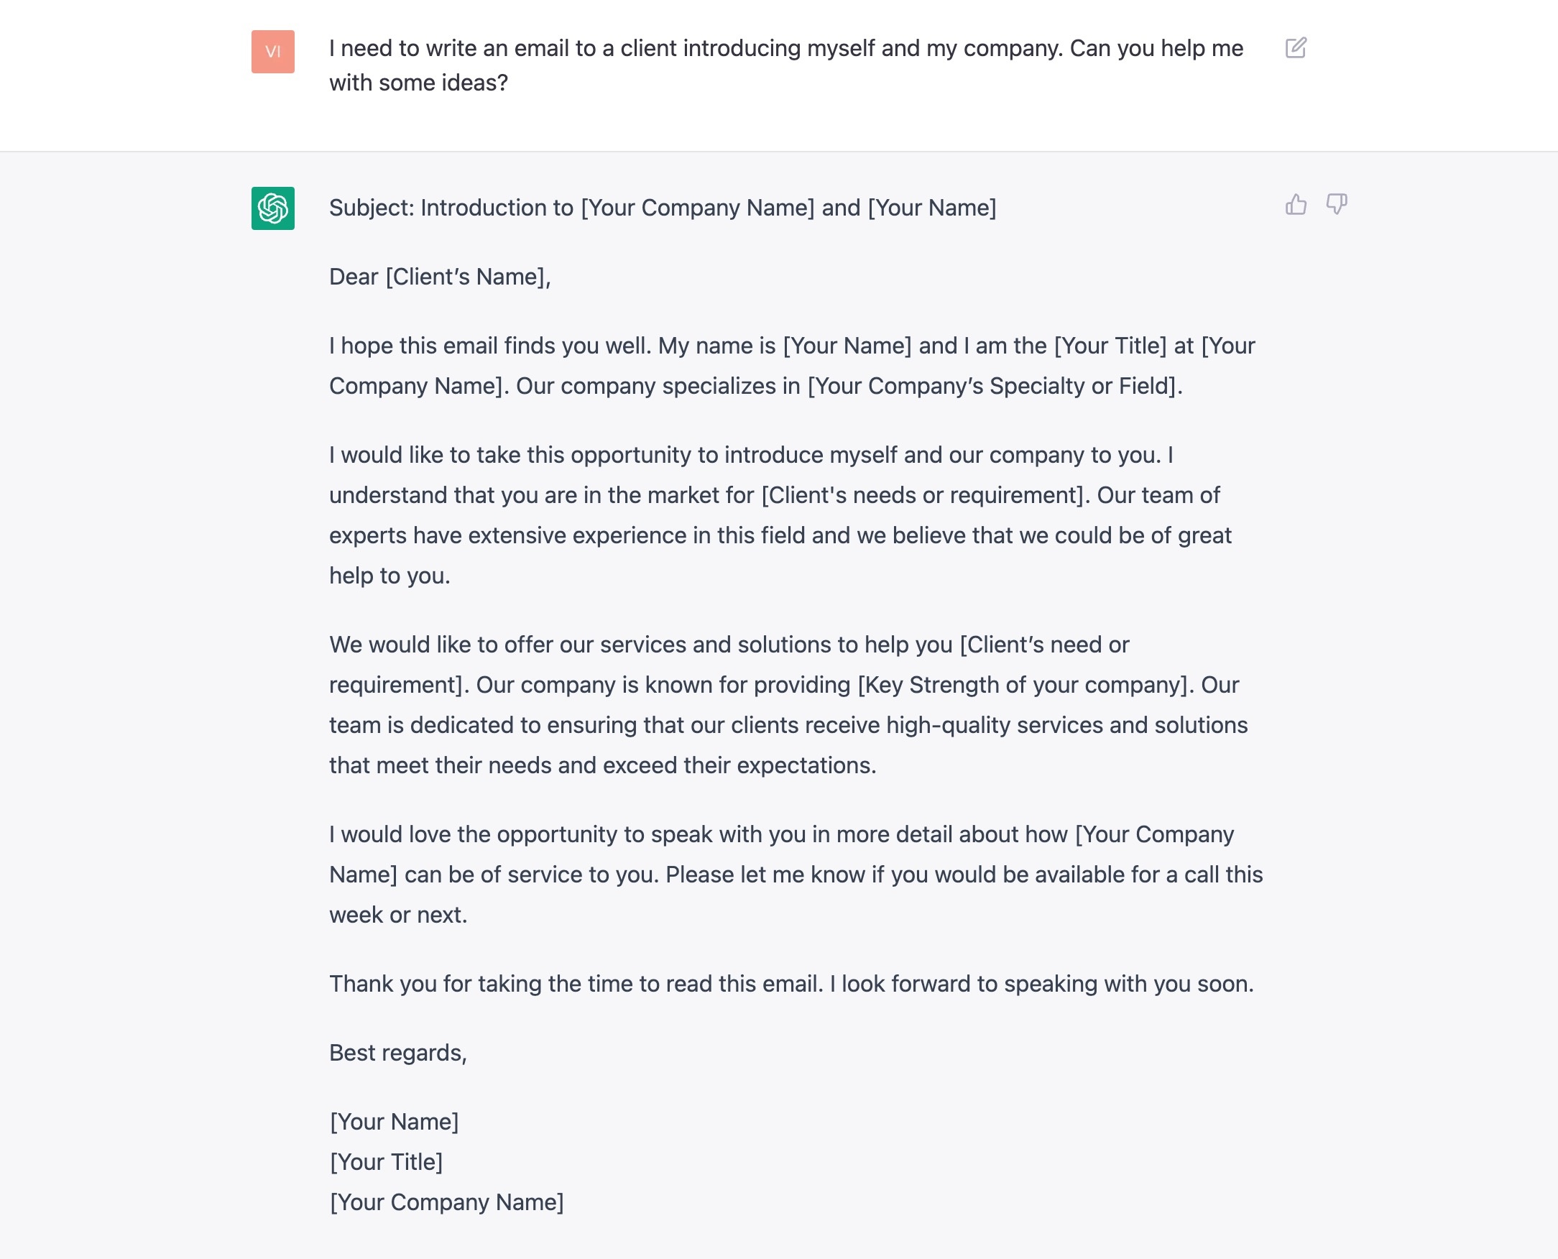1558x1259 pixels.
Task: Click the email Subject line text
Action: pos(663,208)
